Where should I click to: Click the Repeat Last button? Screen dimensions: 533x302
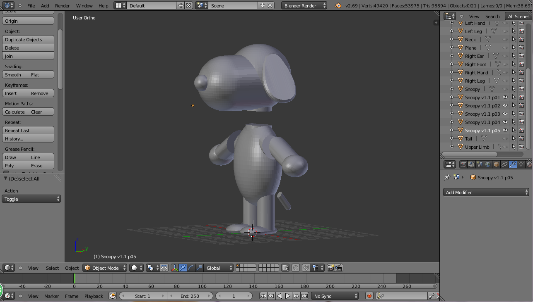click(28, 130)
